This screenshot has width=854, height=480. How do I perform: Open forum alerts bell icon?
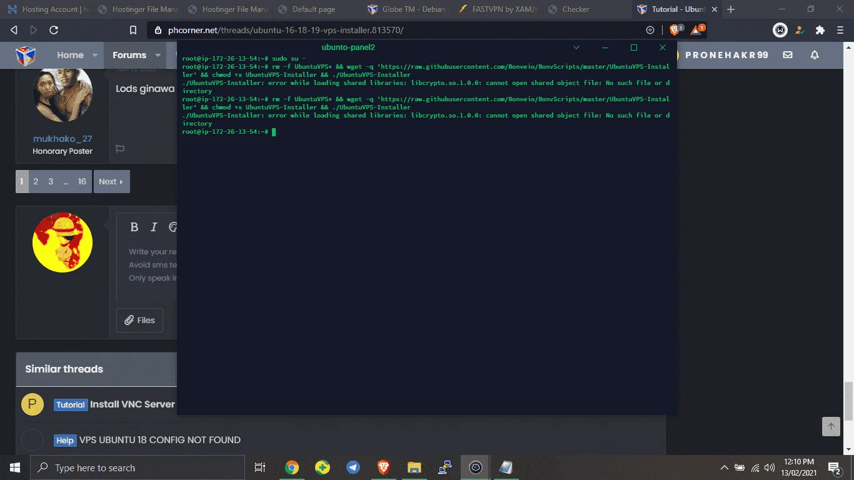(x=815, y=55)
